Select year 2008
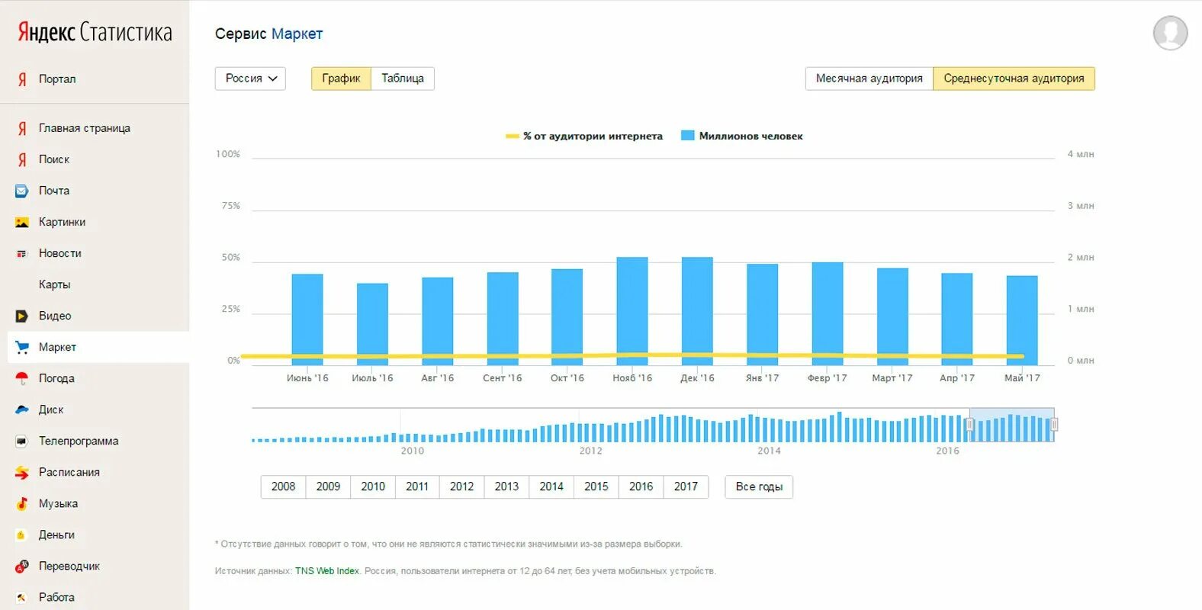Screen dimensions: 1202x610 283,486
